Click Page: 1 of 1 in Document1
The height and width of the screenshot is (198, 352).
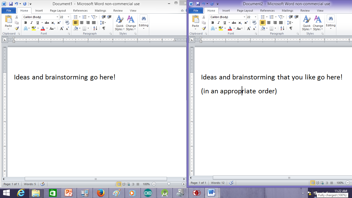[x=11, y=184]
